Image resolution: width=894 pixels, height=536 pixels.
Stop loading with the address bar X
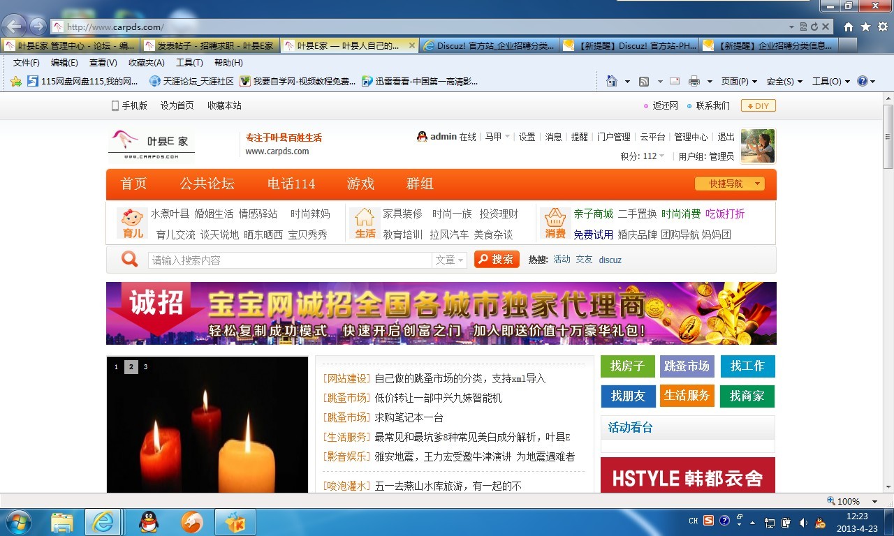826,27
